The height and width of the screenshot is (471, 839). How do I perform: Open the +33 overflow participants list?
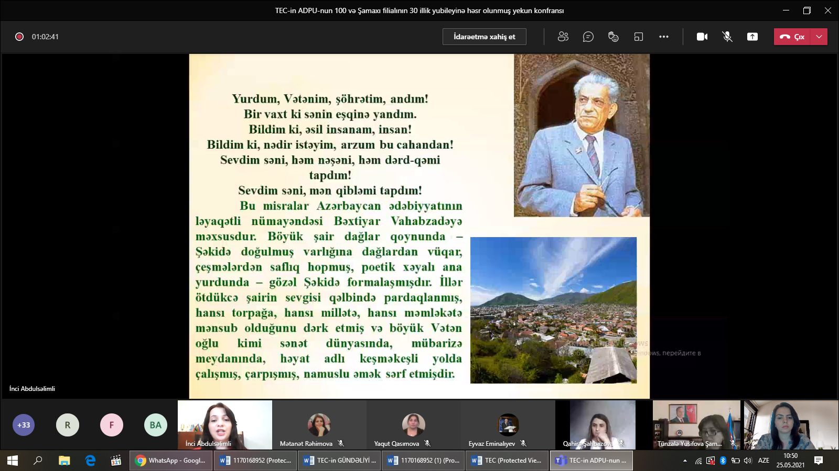[24, 425]
